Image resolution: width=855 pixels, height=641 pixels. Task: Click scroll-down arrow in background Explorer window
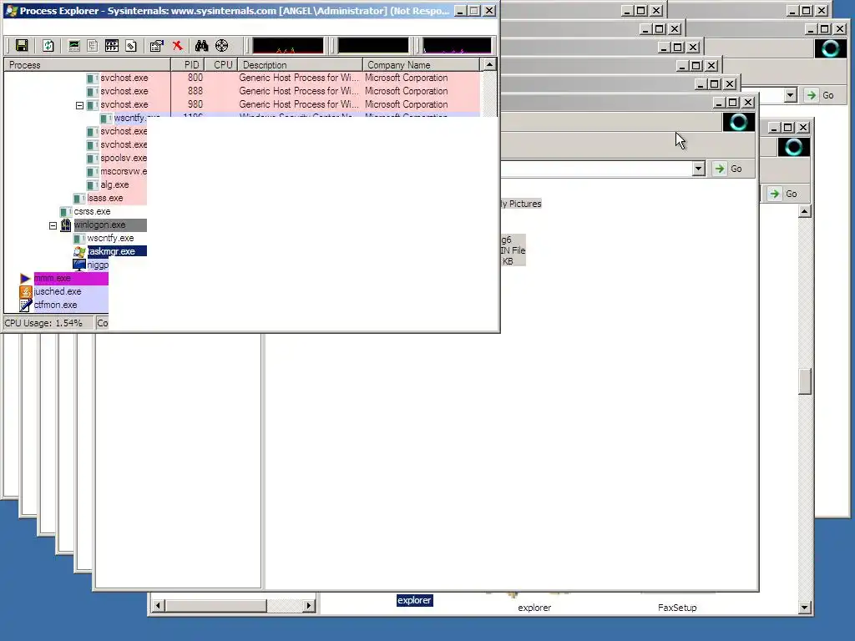[805, 608]
